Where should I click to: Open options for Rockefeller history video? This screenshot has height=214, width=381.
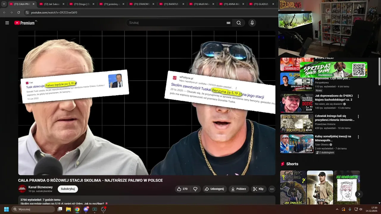[358, 117]
